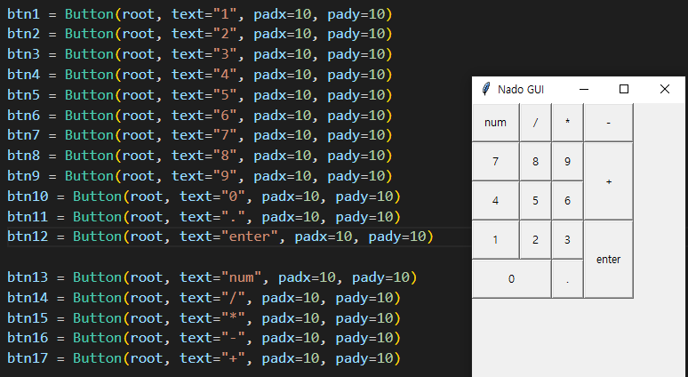This screenshot has width=688, height=377.
Task: Click the btn7 code line
Action: pyautogui.click(x=200, y=135)
